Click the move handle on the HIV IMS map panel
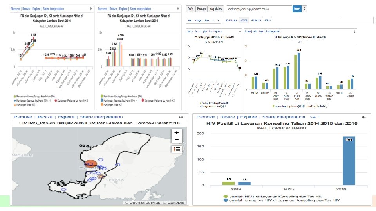The height and width of the screenshot is (211, 376). (181, 117)
